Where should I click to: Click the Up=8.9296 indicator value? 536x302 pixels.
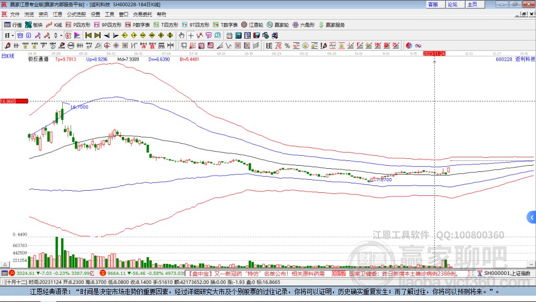97,60
